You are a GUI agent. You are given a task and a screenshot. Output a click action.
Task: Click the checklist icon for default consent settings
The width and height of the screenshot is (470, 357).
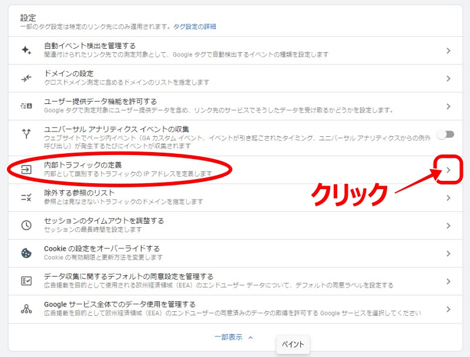point(26,281)
